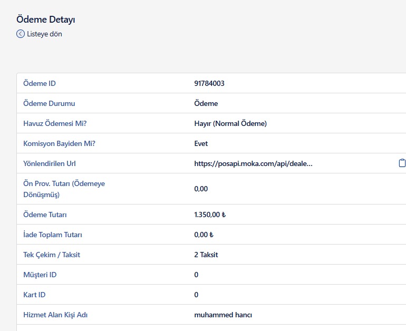The height and width of the screenshot is (331, 406).
Task: Click the Komisyon Bayiden Mi? label
Action: 55,143
